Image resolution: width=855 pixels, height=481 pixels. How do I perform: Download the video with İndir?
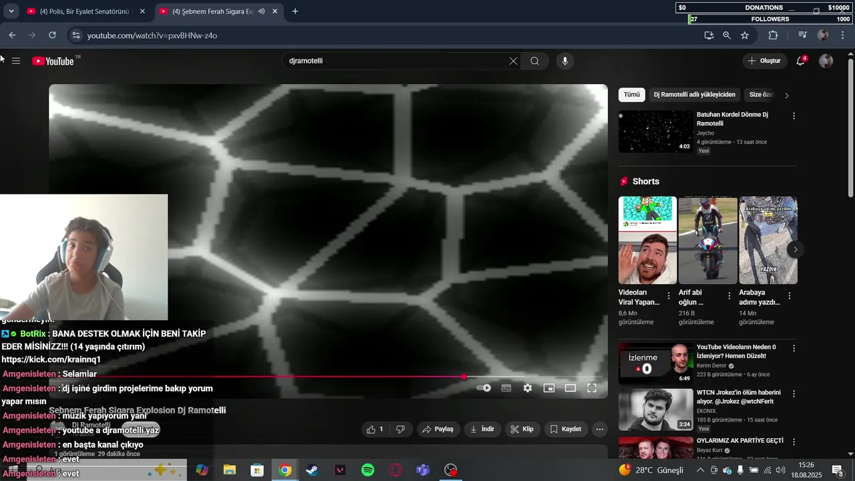(x=482, y=429)
